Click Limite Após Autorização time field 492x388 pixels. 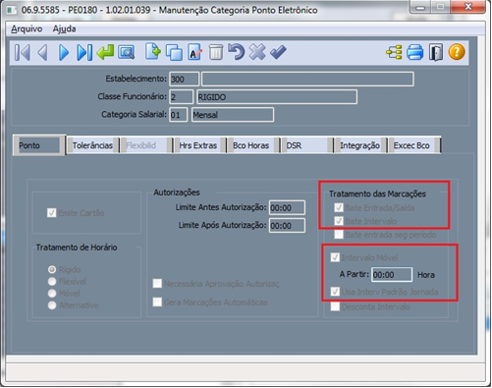point(287,226)
